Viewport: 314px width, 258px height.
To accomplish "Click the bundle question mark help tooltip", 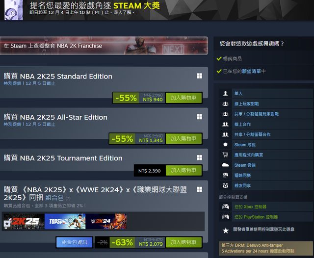I will coord(68,198).
